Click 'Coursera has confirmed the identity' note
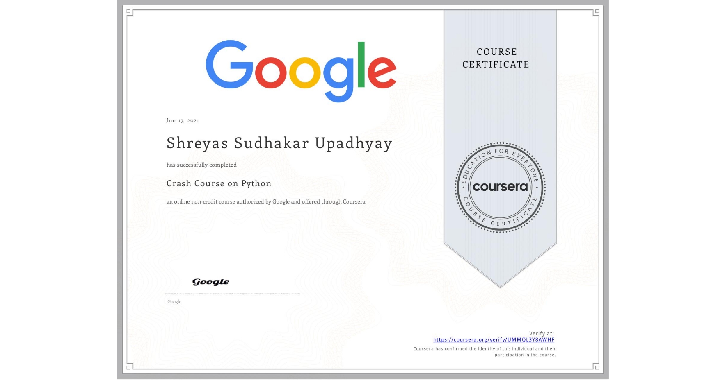Screen dimensions: 727x380 coord(485,352)
